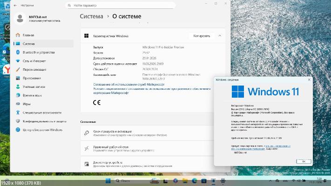This screenshot has width=331, height=186.
Task: Open Центр обновления Windows
Action: point(42,130)
